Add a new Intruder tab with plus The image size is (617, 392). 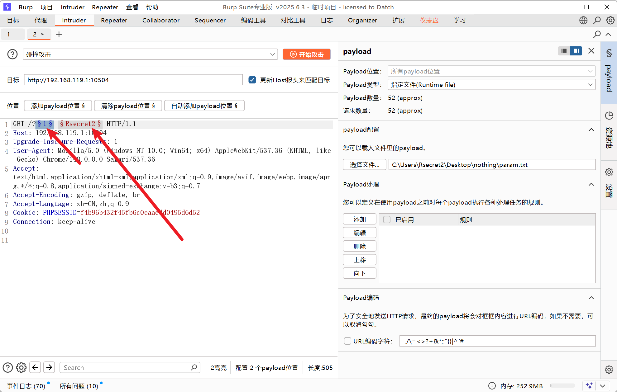59,34
